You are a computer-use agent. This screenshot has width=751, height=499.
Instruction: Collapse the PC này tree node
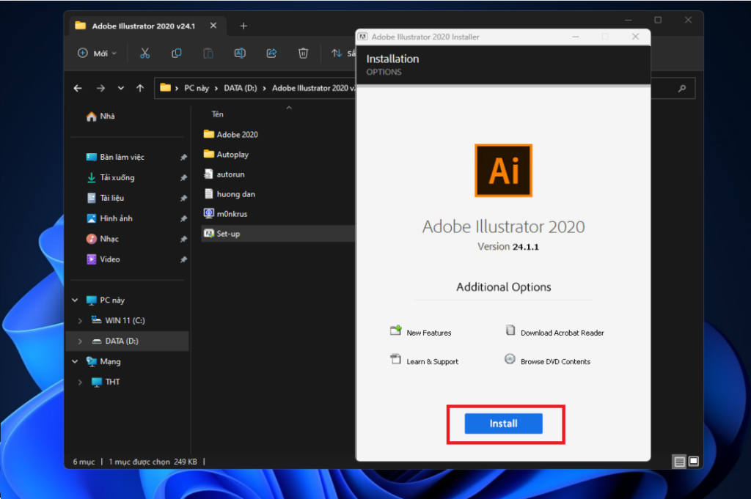coord(76,300)
